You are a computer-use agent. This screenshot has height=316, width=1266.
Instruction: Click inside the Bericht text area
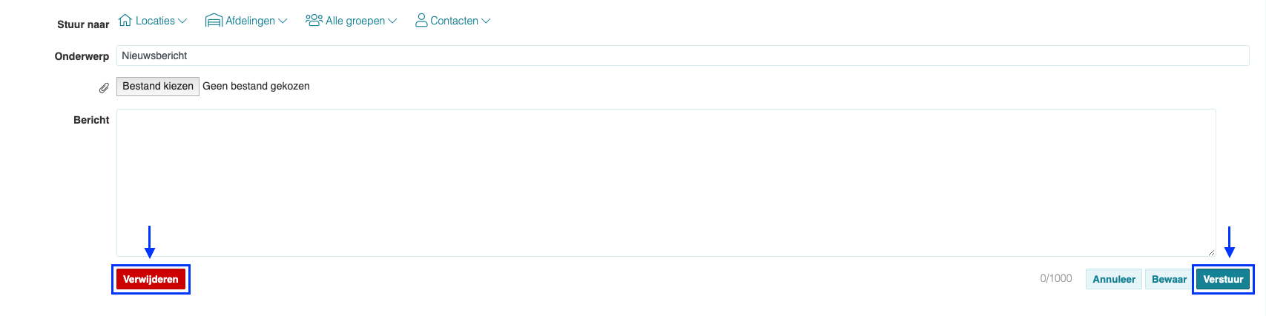666,183
